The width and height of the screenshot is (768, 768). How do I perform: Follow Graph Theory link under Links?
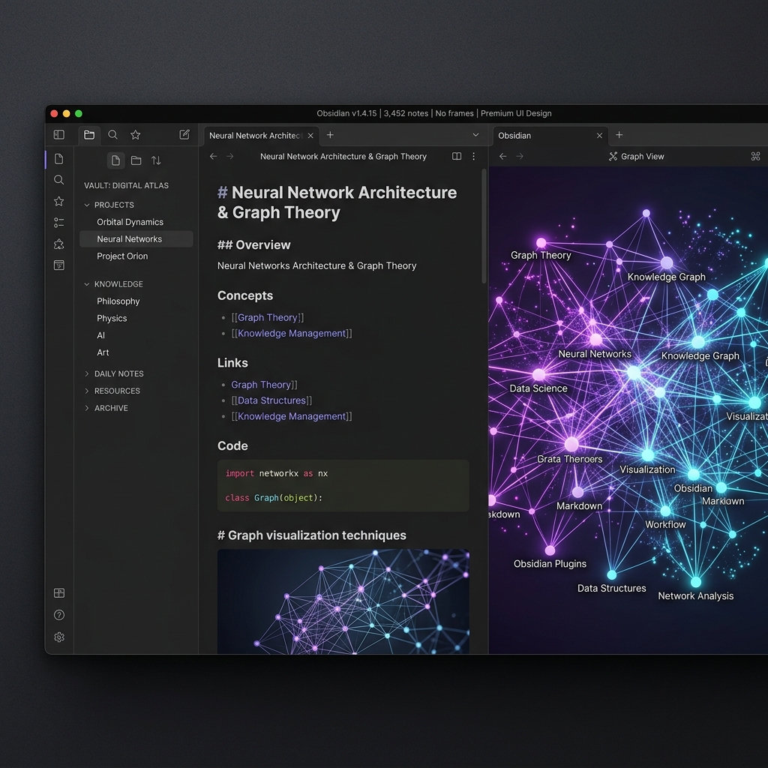(x=261, y=385)
